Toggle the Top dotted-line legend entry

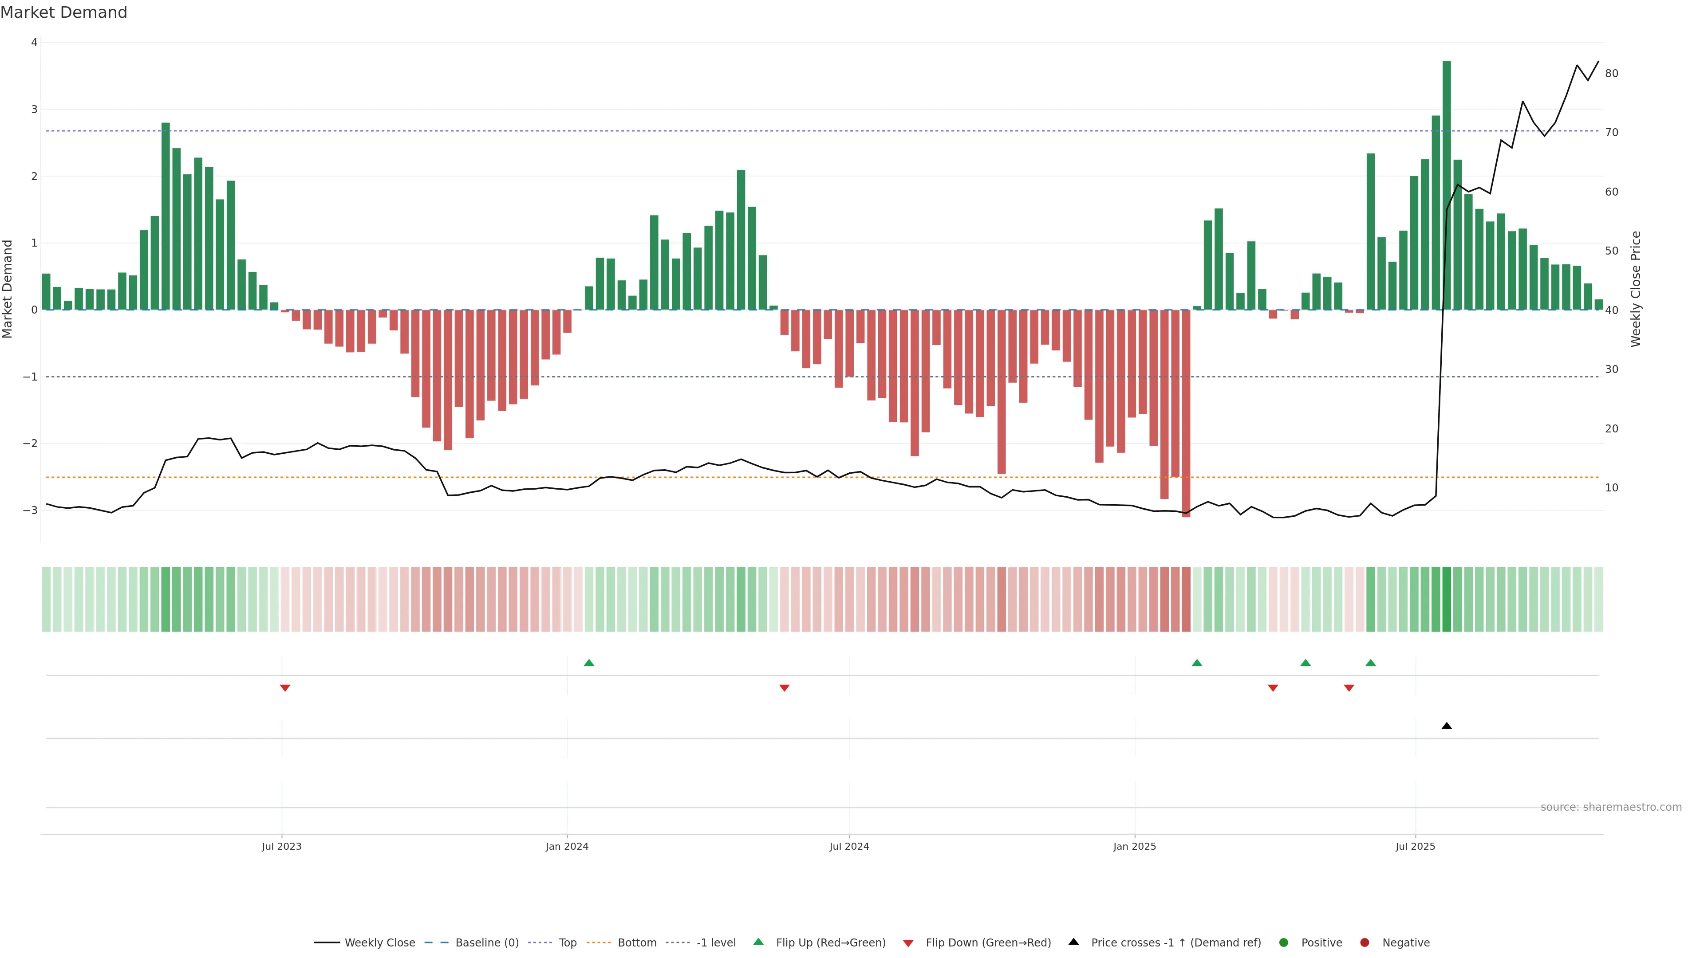567,942
